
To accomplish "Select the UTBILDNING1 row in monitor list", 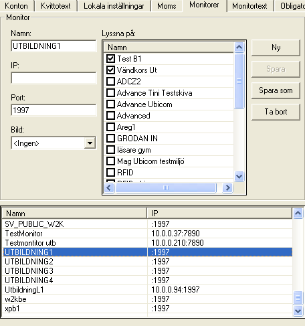I will (x=148, y=252).
